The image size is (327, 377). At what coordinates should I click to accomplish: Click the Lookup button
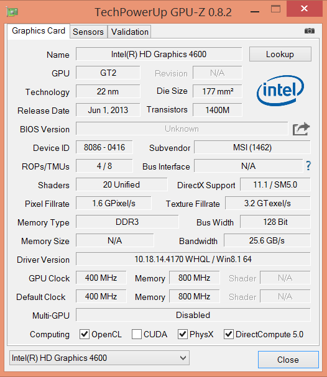tap(280, 54)
